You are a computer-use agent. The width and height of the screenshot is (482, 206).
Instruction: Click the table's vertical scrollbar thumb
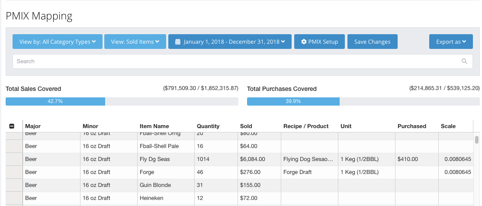pyautogui.click(x=477, y=140)
